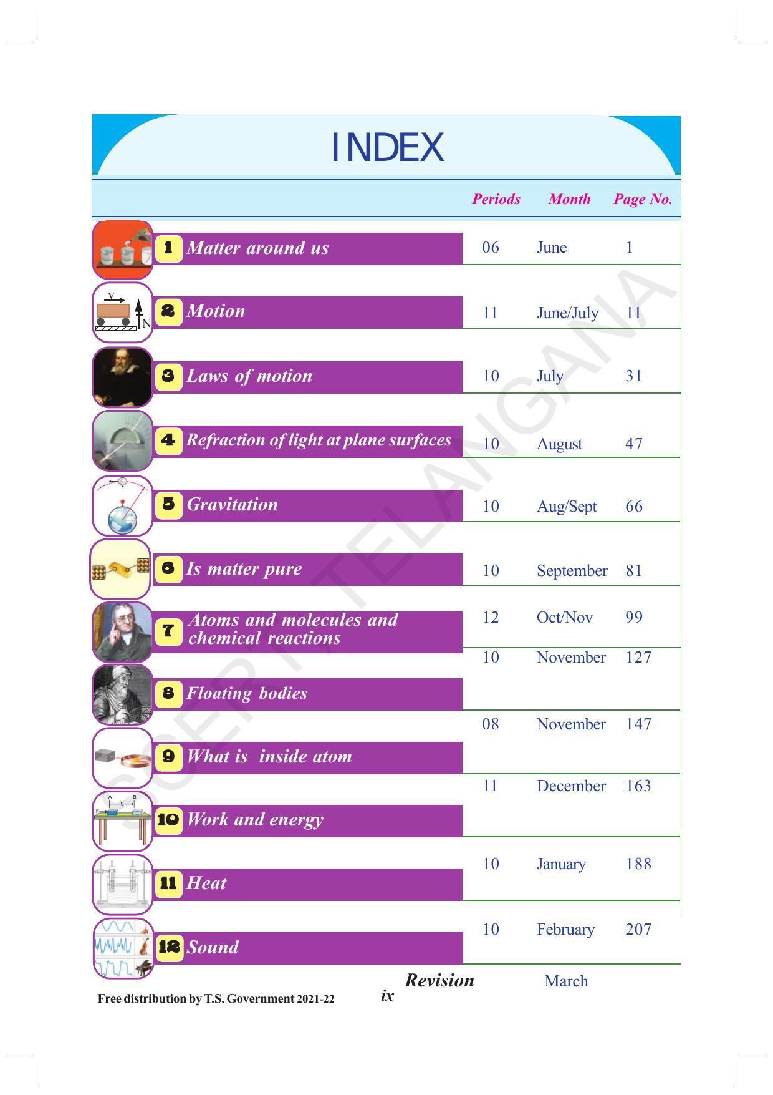Image resolution: width=773 pixels, height=1095 pixels.
Task: Click the beakers icon for Matter around us
Action: (123, 250)
